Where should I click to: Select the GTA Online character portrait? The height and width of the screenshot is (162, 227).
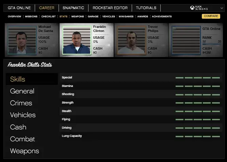click(x=186, y=40)
